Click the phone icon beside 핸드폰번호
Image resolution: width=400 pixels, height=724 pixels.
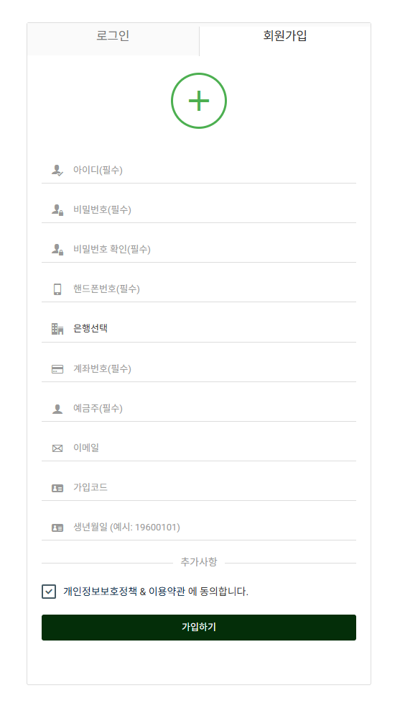(x=57, y=289)
